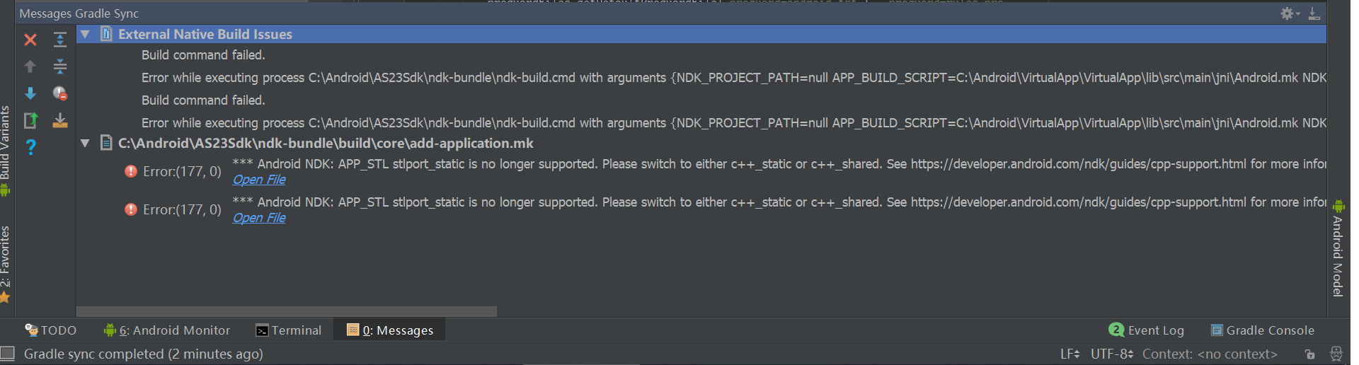Click the Collapse All icon

point(60,66)
